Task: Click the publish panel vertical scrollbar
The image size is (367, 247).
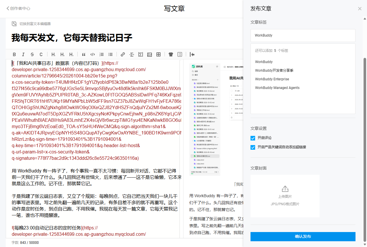Action: (365, 149)
